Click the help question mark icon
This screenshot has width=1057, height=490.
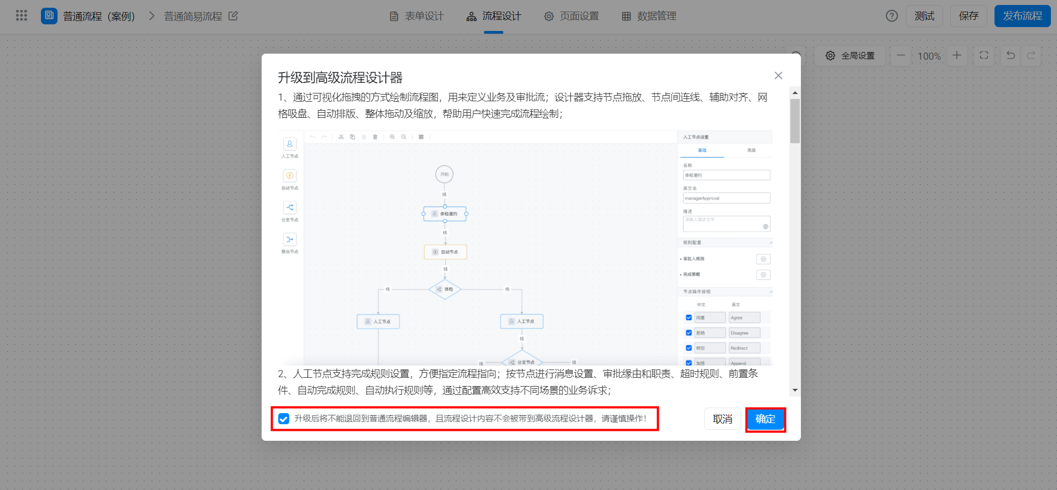[x=892, y=16]
